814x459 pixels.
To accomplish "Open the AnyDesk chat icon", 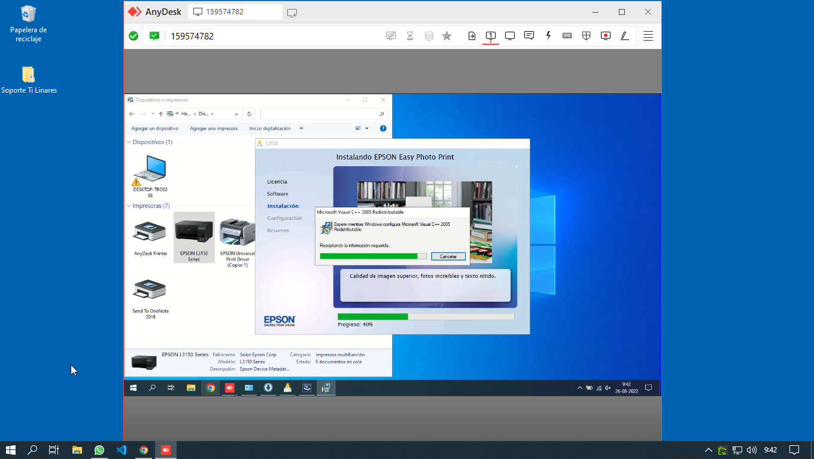I will click(x=529, y=36).
